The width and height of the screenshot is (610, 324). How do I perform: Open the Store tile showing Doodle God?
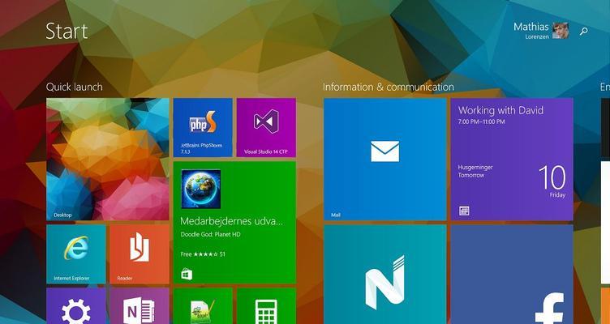pyautogui.click(x=234, y=223)
